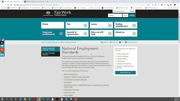Share page via Google Plus icon
This screenshot has width=180, height=101.
tap(2, 50)
